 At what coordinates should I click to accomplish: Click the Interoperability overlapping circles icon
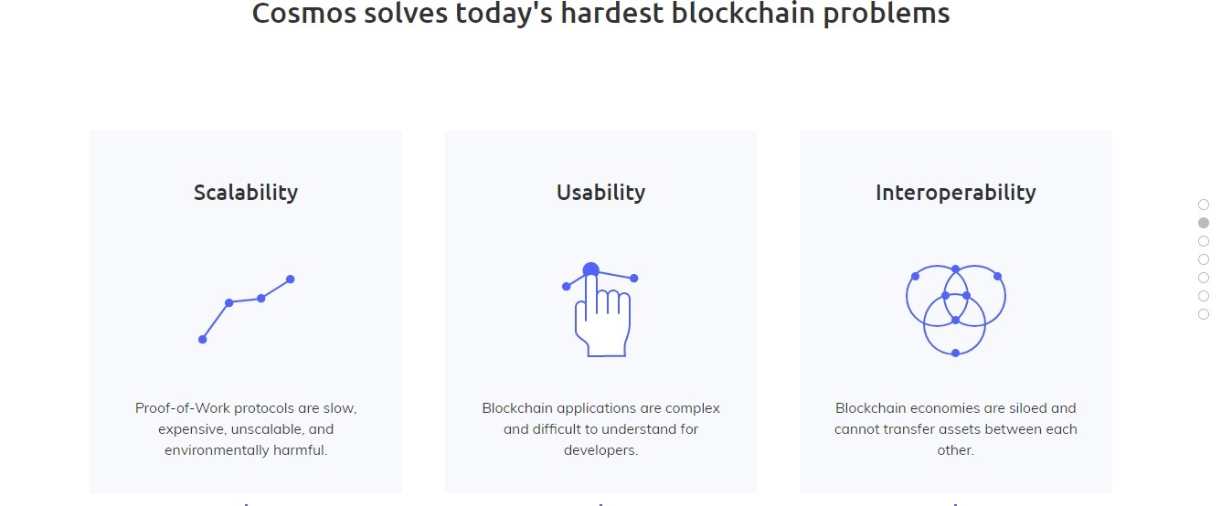tap(955, 310)
